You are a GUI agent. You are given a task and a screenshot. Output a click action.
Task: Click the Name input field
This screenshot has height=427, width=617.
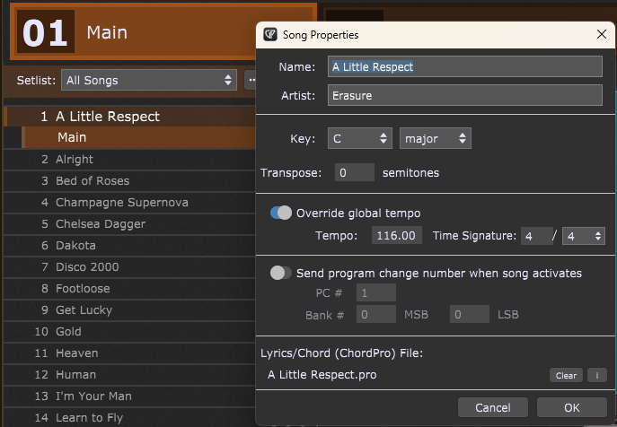click(464, 66)
